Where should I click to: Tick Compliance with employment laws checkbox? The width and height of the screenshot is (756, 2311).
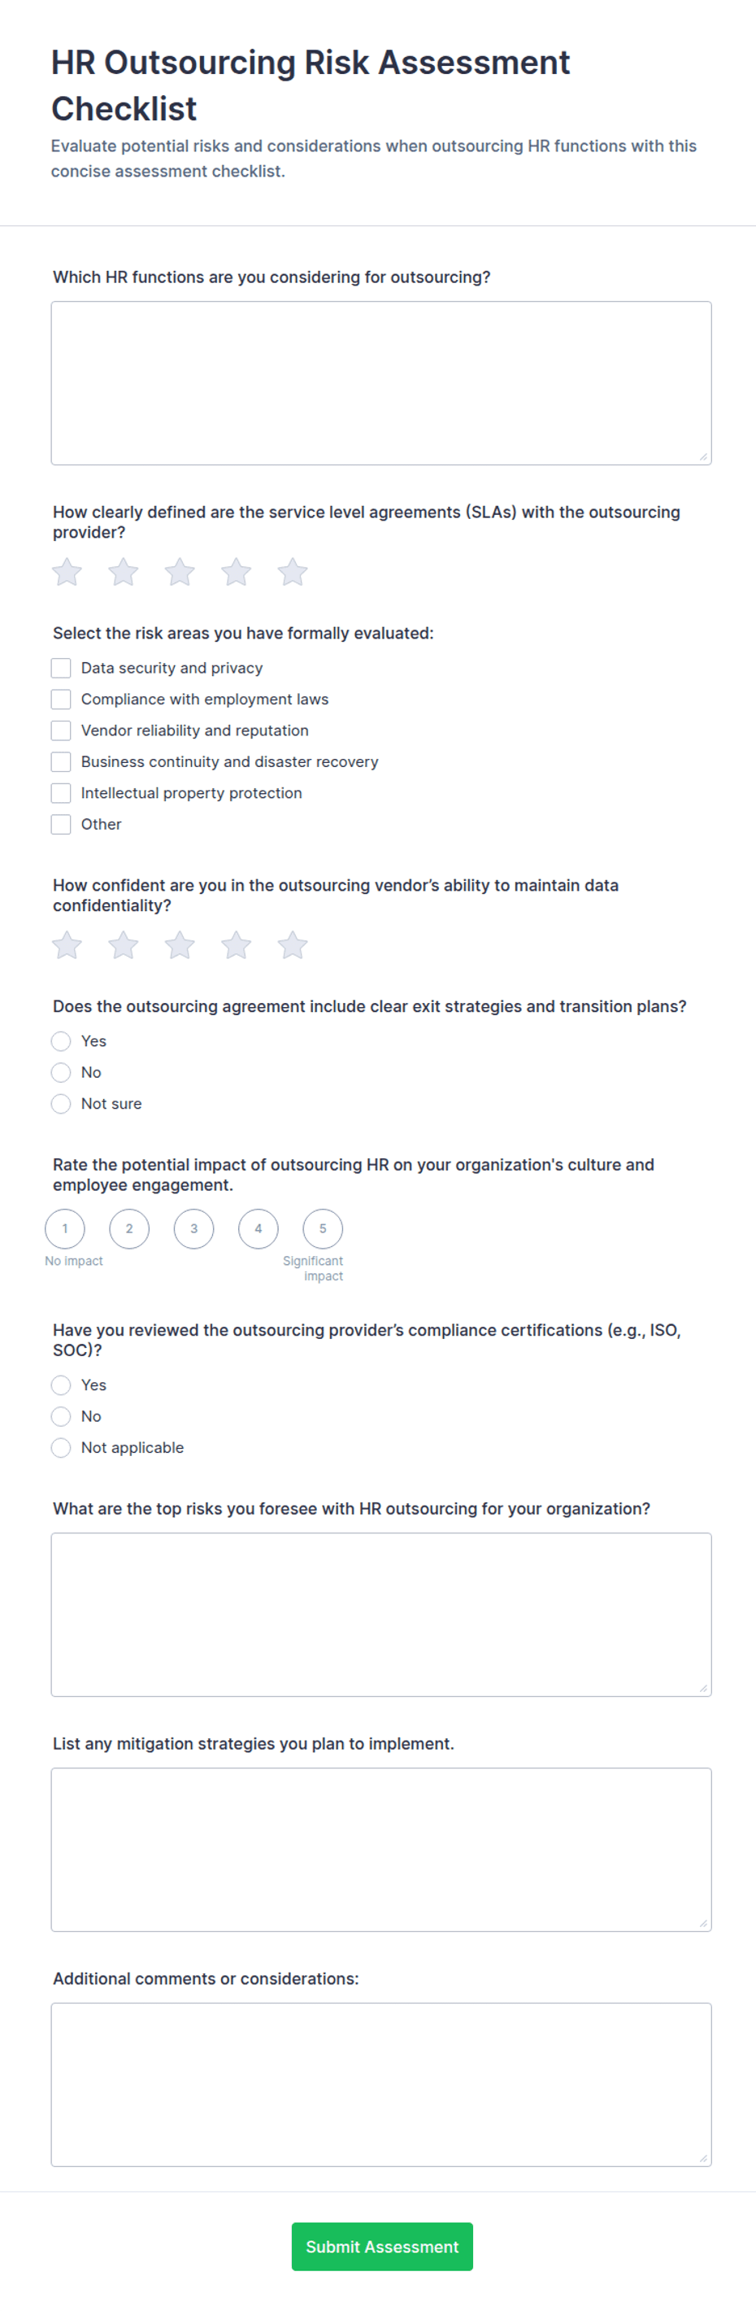[x=61, y=699]
